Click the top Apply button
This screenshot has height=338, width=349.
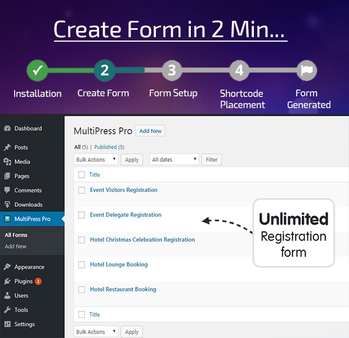tap(132, 159)
